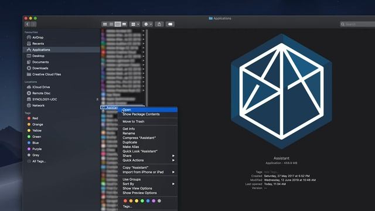Select Applications in the sidebar

[x=61, y=50]
